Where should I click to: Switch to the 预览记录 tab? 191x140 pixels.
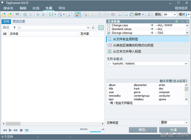click(x=19, y=21)
